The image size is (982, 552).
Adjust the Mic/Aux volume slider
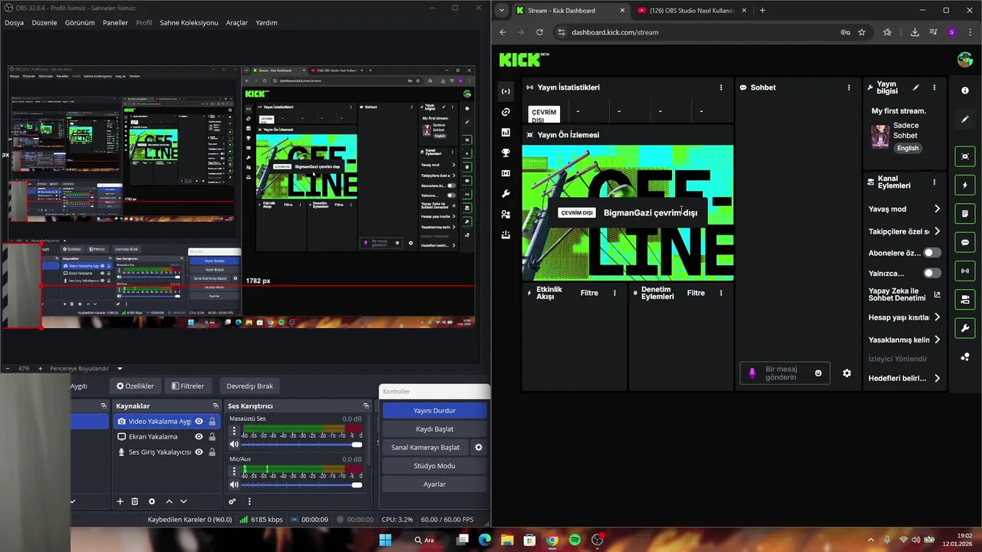click(x=302, y=485)
